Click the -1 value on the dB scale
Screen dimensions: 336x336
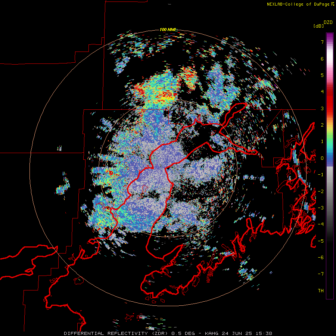tap(321, 175)
